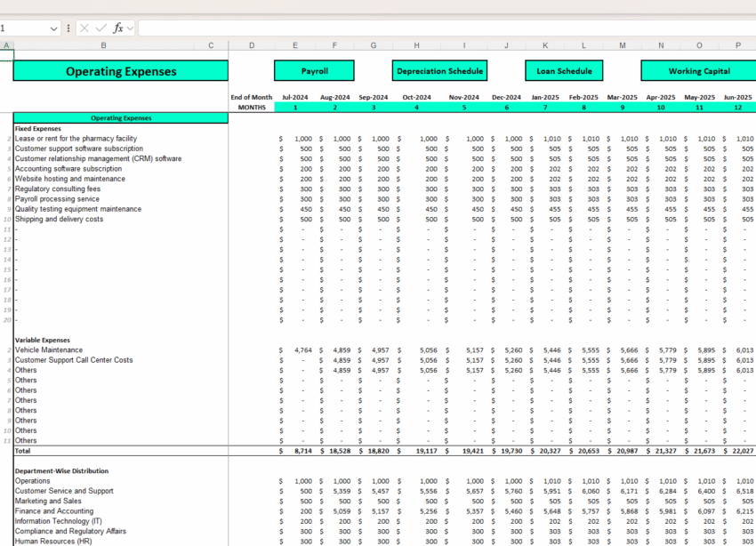Expand the dropdown arrow next to fx
This screenshot has width=756, height=546.
pyautogui.click(x=131, y=28)
